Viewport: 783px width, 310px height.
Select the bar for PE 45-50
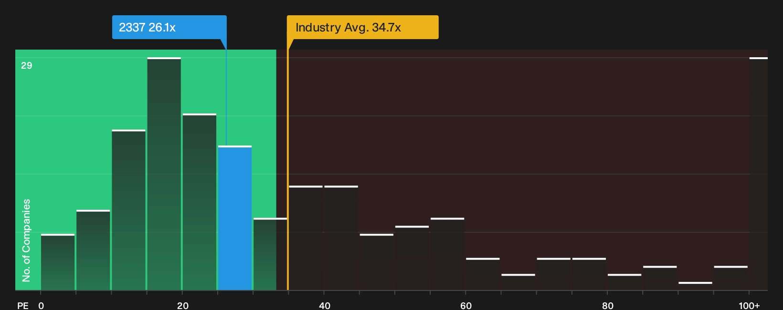[377, 262]
